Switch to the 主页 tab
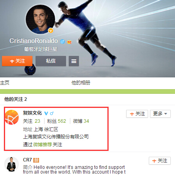 [5, 83]
